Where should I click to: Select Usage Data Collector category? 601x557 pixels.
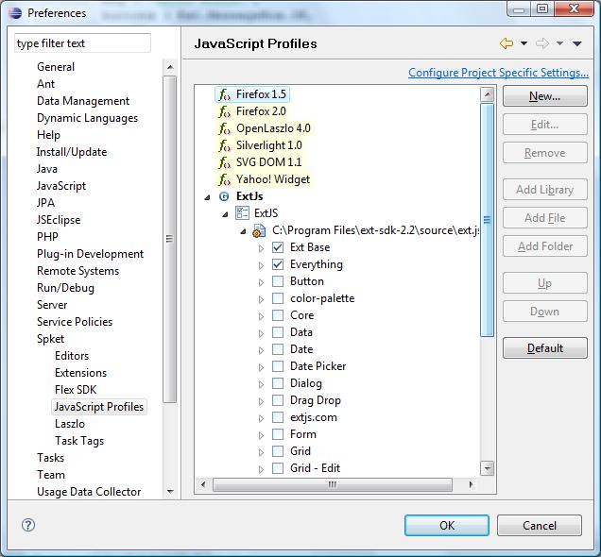(89, 492)
